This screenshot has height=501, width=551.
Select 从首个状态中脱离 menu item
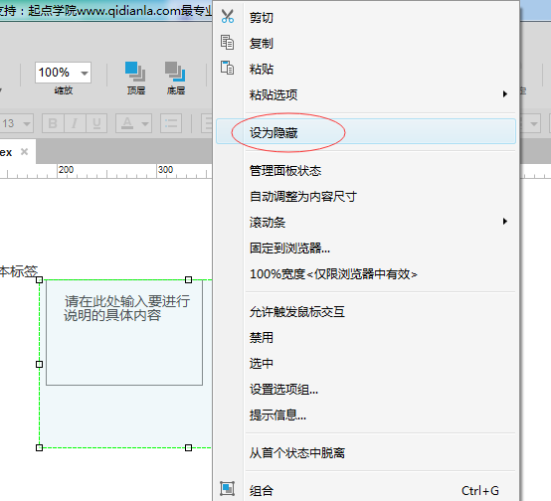366,453
